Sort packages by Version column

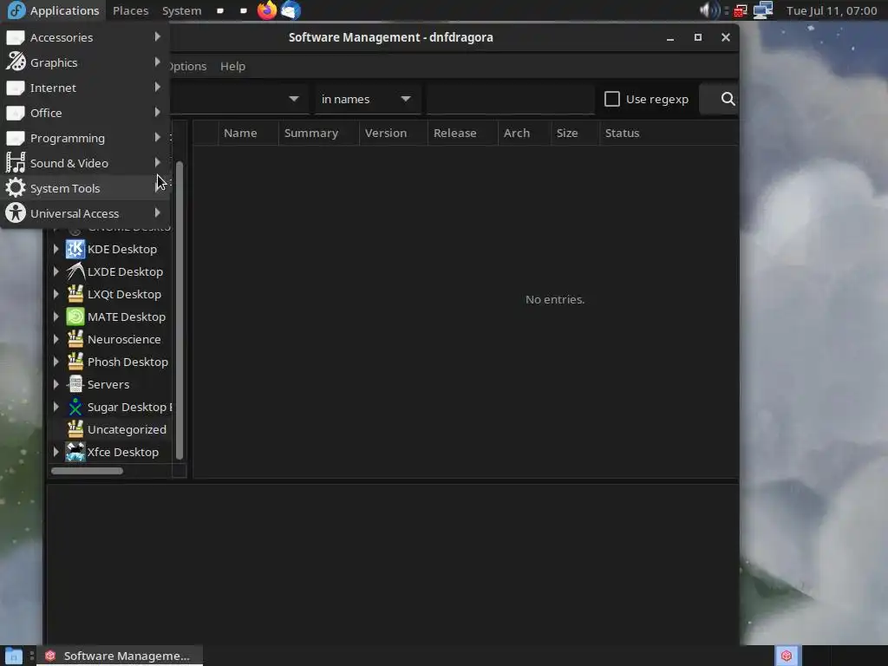tap(394, 133)
